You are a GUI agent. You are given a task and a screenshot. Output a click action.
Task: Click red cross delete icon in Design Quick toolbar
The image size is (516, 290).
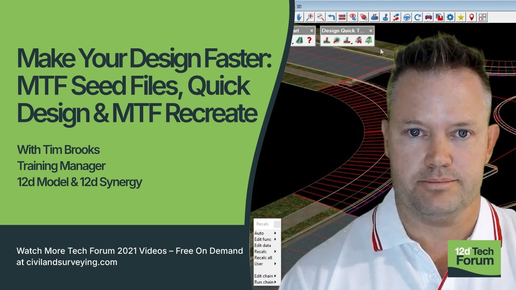[x=358, y=40]
